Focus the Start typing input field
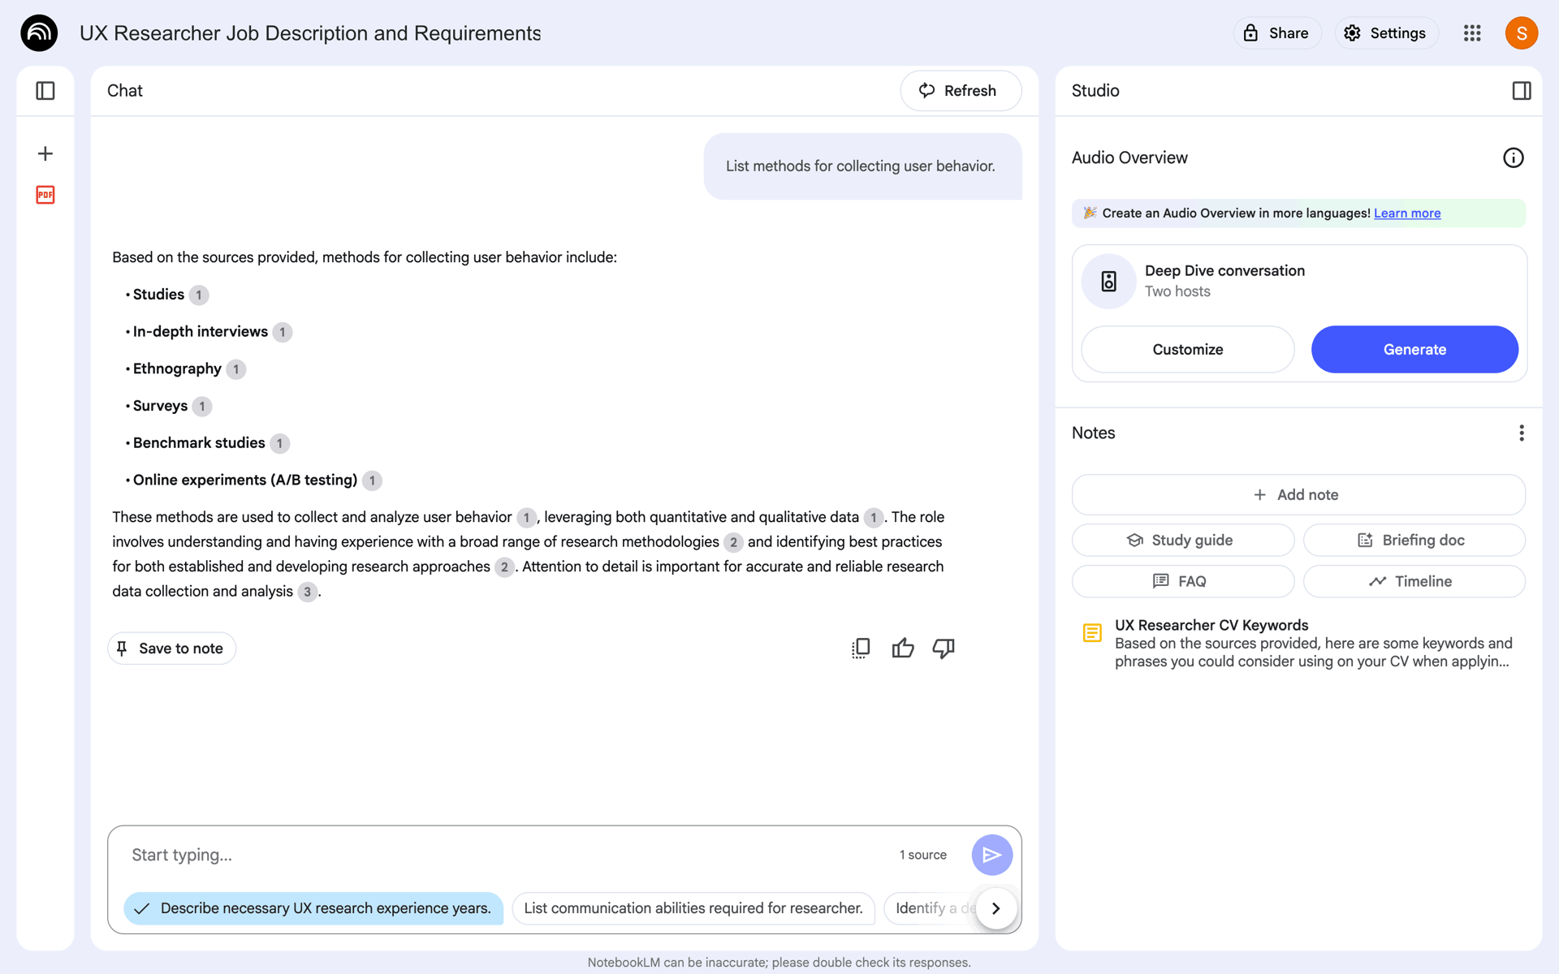 coord(507,855)
